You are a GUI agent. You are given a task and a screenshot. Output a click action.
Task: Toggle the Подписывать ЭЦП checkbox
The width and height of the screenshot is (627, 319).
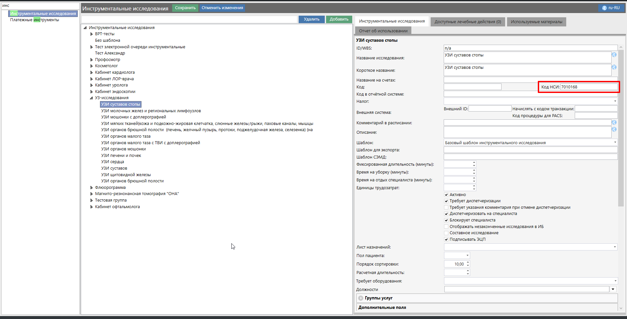click(x=446, y=239)
